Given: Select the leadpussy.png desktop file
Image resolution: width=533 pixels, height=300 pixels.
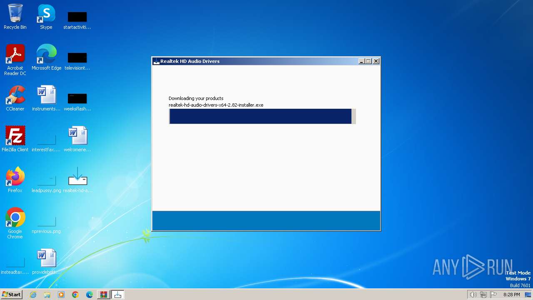Looking at the screenshot, I should click(46, 184).
